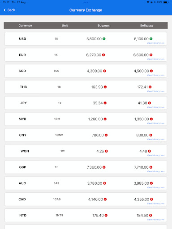The height and width of the screenshot is (229, 172).
Task: Open View History for THB
Action: [155, 91]
